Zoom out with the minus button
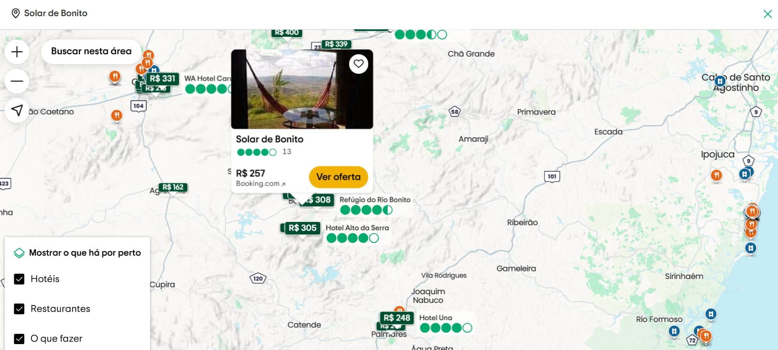Viewport: 778px width, 350px height. click(17, 81)
